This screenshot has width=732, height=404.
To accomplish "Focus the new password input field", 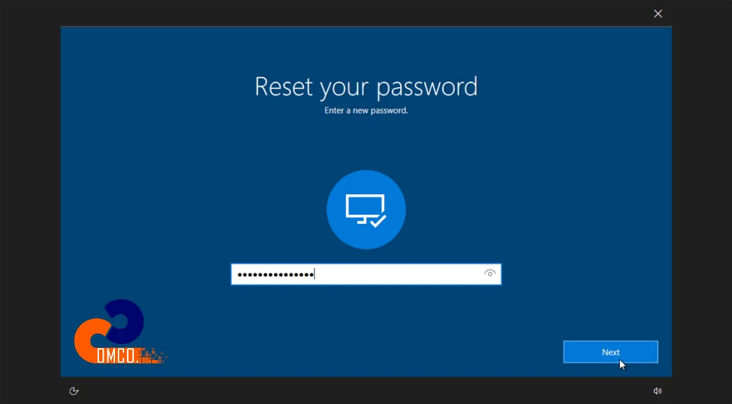I will [366, 274].
